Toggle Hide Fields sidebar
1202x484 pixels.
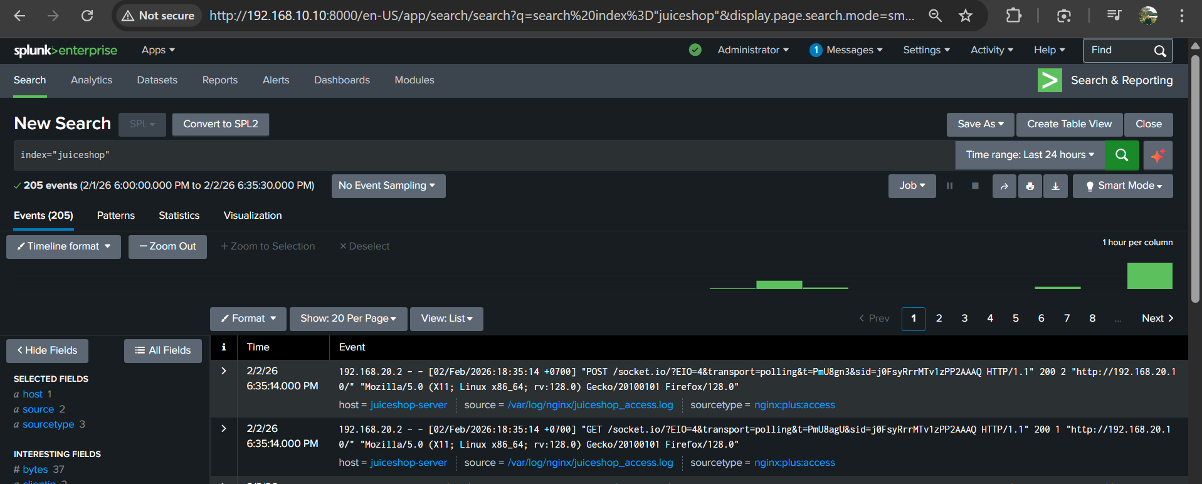[47, 350]
